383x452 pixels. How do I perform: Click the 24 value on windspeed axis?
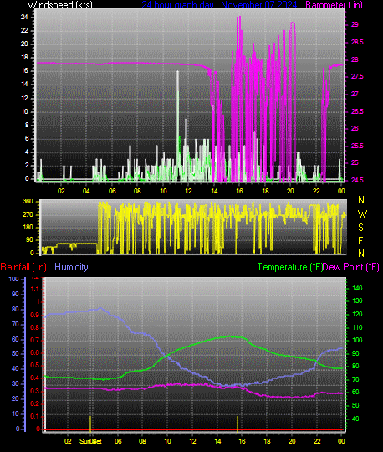(x=24, y=17)
